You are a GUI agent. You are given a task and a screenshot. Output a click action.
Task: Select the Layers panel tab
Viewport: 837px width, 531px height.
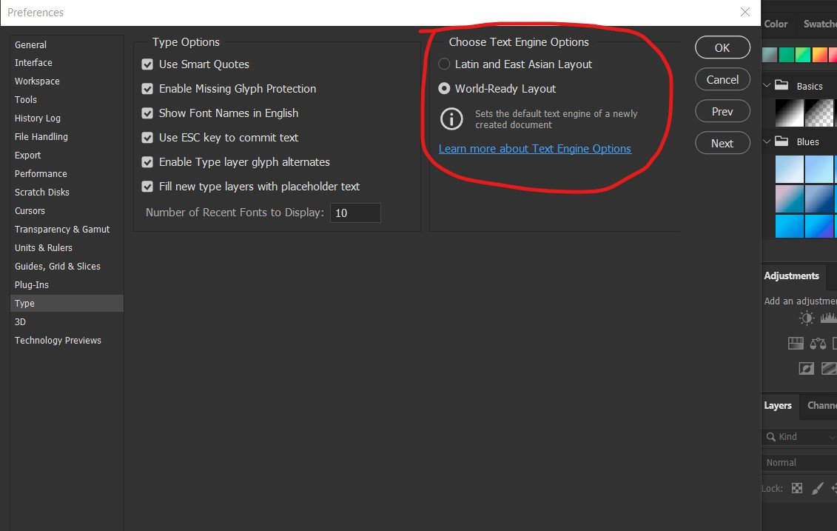[x=778, y=405]
